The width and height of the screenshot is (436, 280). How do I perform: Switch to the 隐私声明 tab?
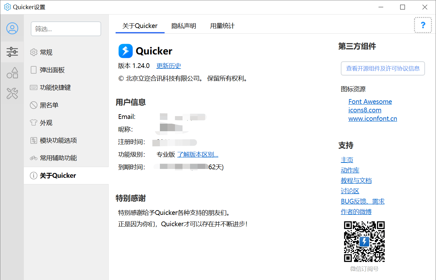pyautogui.click(x=184, y=26)
